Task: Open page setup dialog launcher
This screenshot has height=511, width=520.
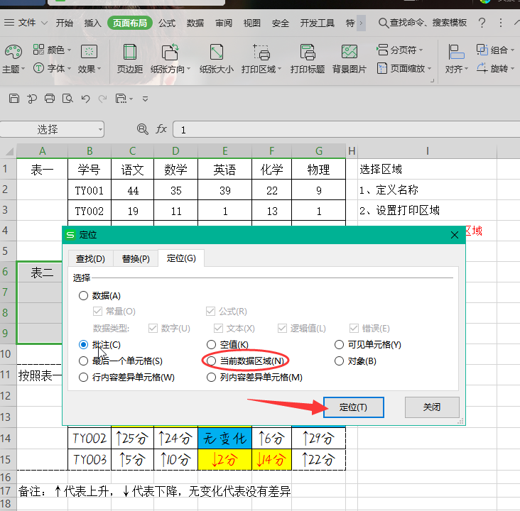Action: pyautogui.click(x=432, y=80)
